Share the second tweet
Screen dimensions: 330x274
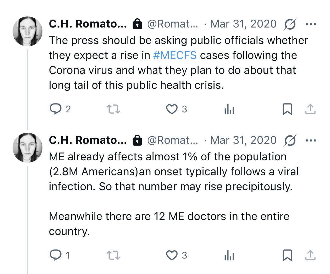[310, 255]
